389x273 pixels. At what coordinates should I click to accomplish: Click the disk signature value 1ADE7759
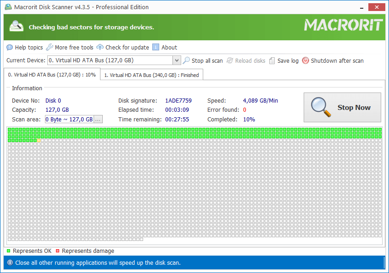(178, 101)
